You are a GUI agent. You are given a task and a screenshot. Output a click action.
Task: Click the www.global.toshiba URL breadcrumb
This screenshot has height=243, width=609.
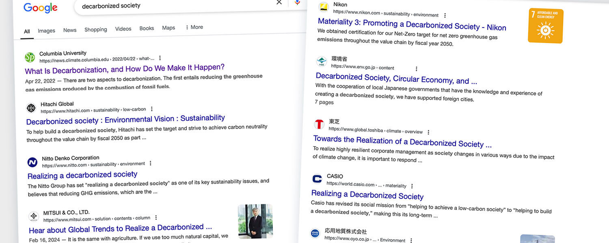click(x=376, y=130)
